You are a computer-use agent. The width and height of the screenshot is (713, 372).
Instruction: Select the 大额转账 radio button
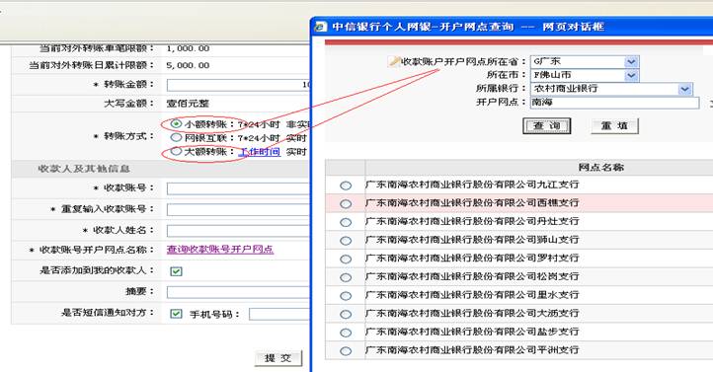176,151
